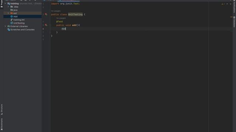Click the UnitTesting class name in code

point(75,14)
